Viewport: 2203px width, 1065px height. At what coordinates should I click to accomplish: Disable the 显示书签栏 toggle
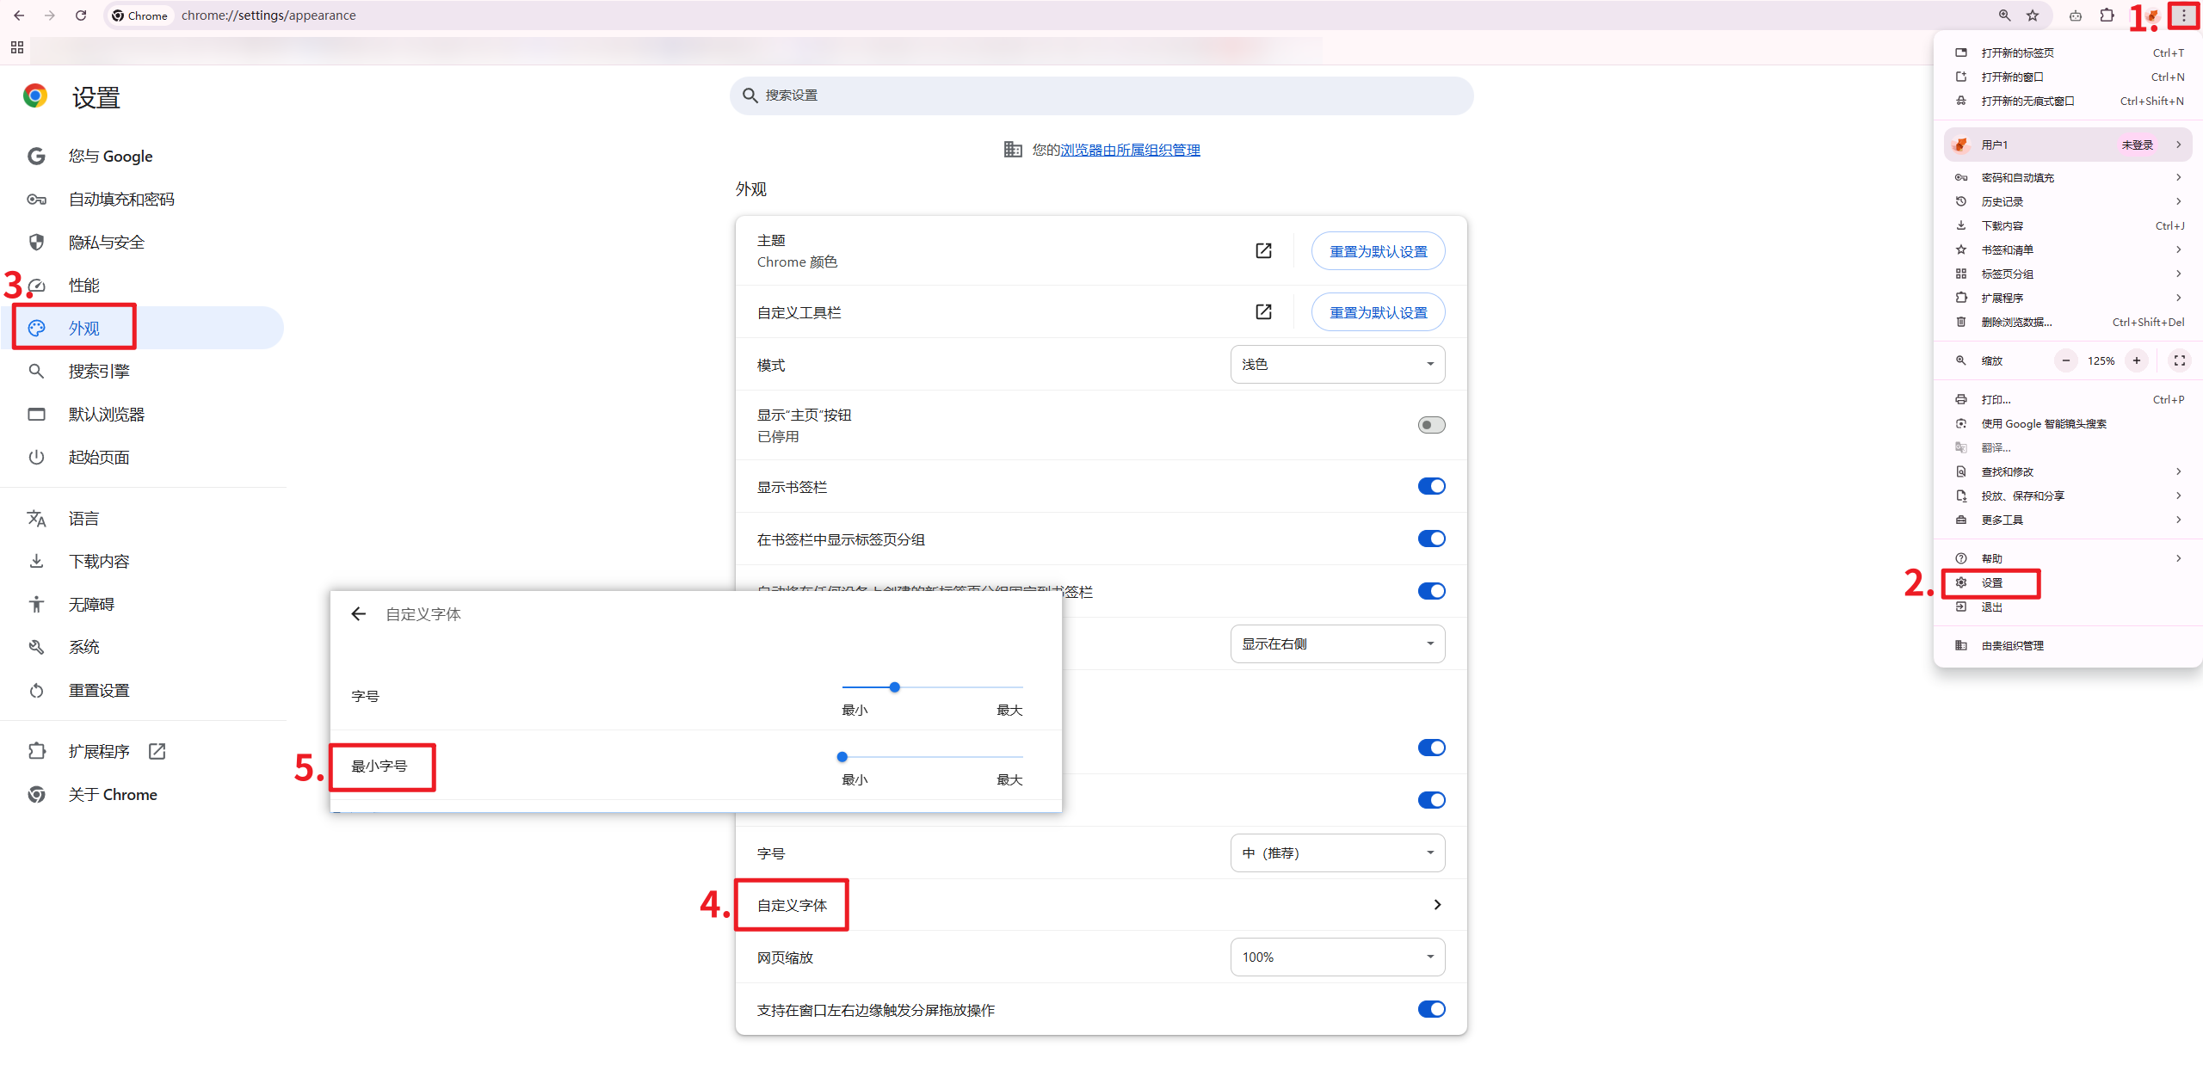[x=1431, y=486]
